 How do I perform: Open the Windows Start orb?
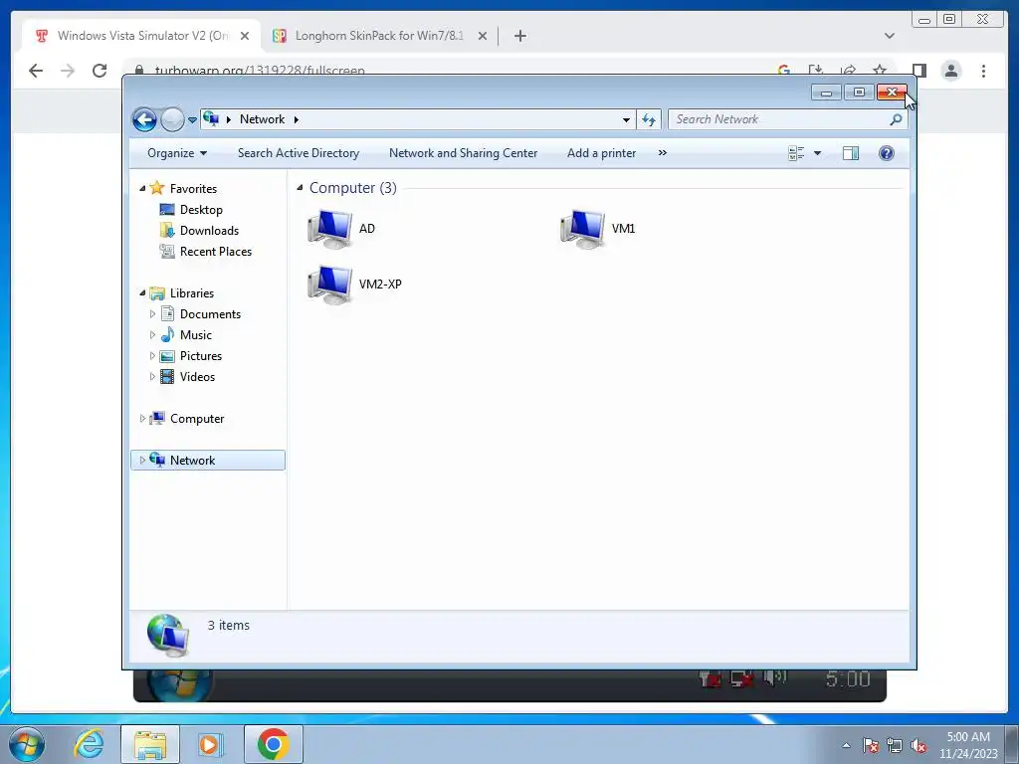(x=27, y=744)
